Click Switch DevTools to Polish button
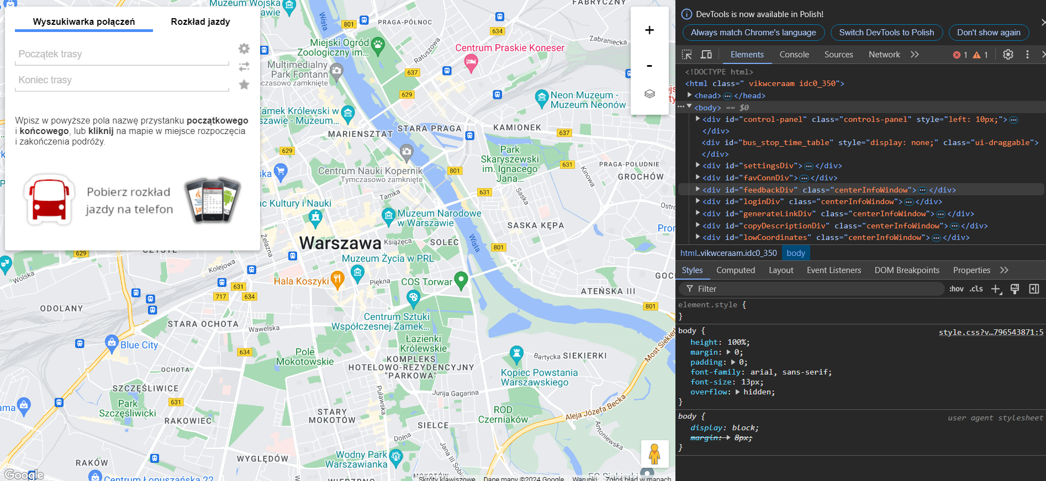Image resolution: width=1046 pixels, height=481 pixels. coord(886,33)
